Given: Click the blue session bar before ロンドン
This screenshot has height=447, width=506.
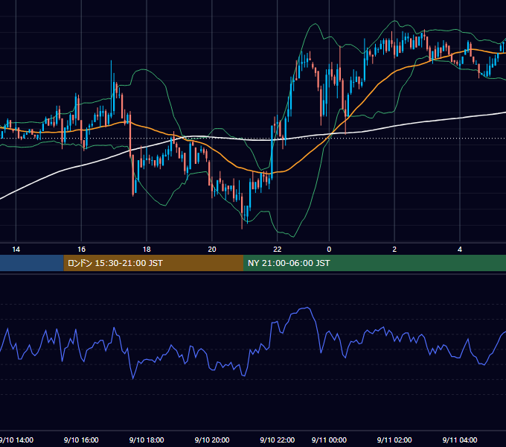Looking at the screenshot, I should point(31,263).
